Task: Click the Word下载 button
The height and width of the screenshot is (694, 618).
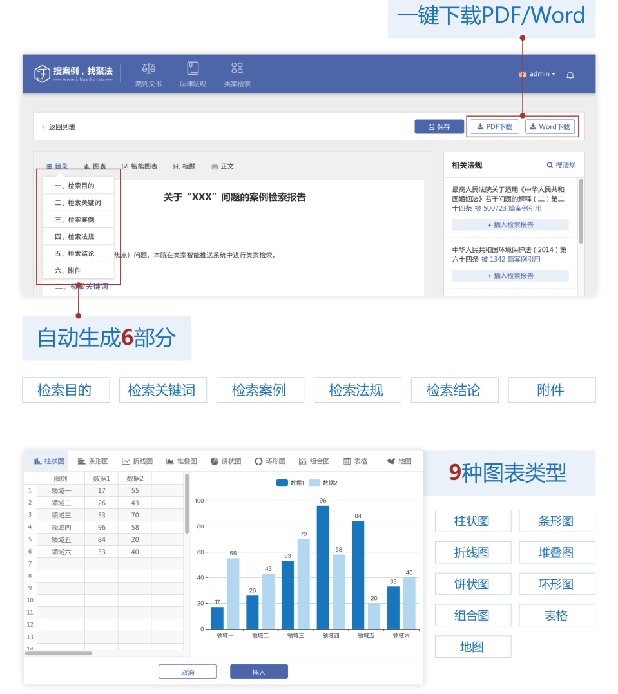Action: click(550, 126)
